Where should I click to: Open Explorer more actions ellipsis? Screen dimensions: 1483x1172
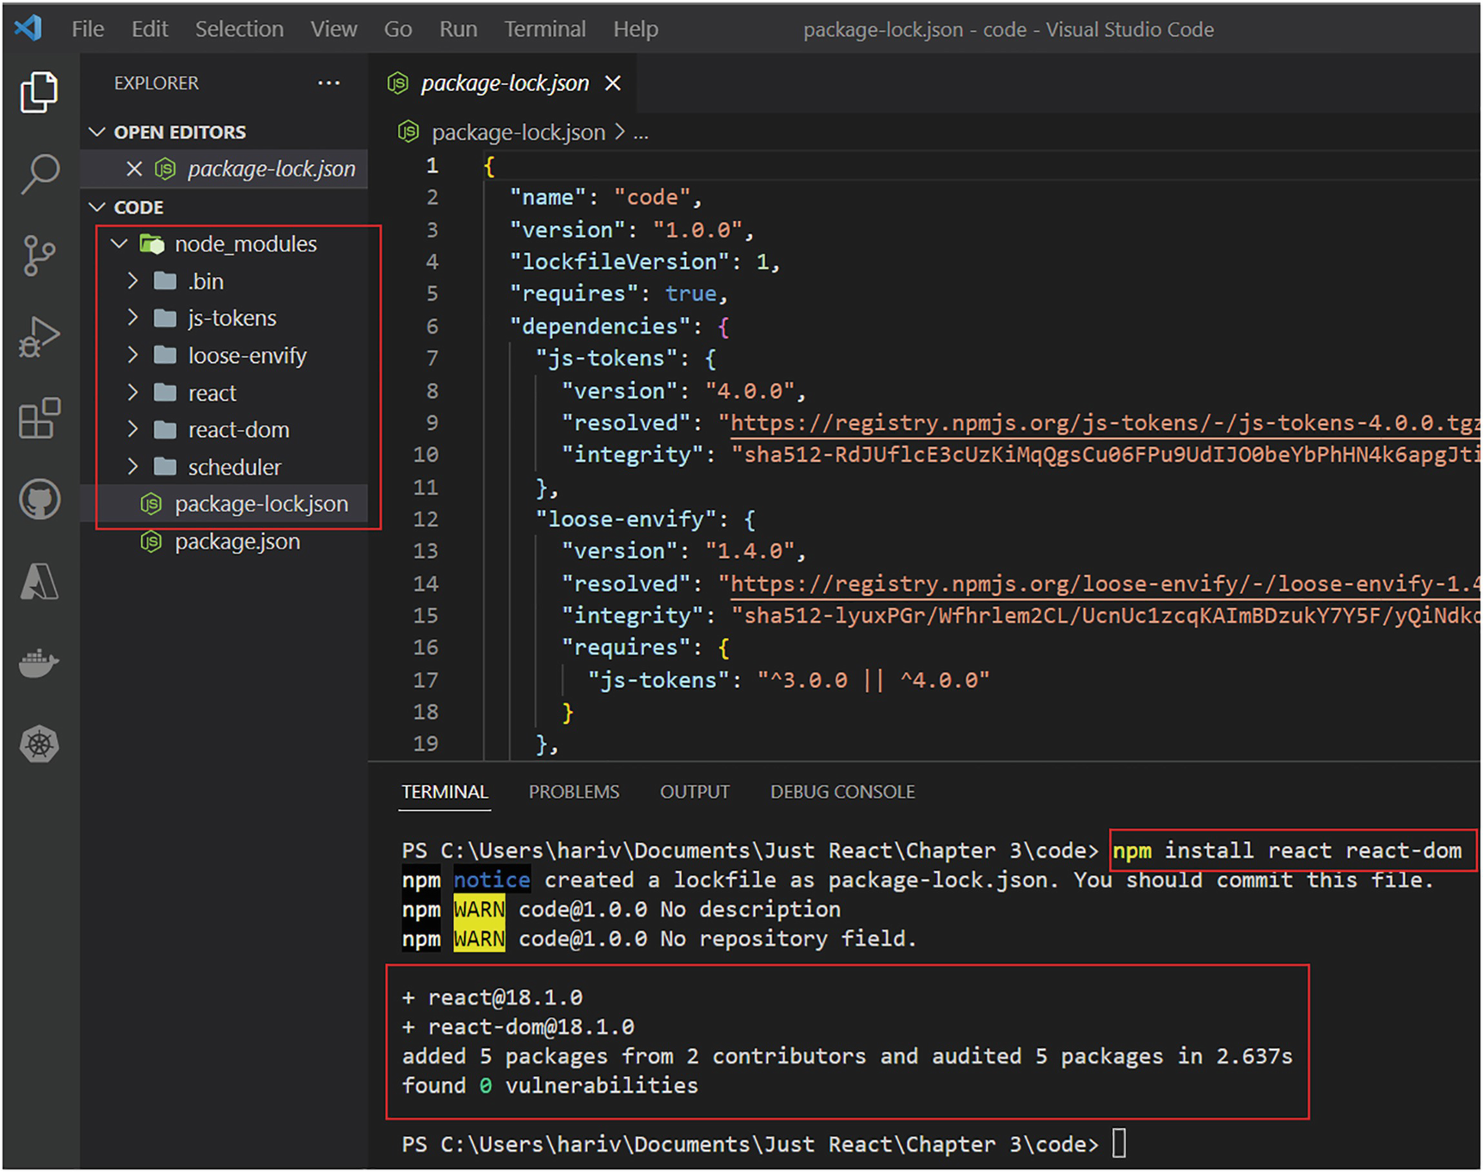pos(328,83)
